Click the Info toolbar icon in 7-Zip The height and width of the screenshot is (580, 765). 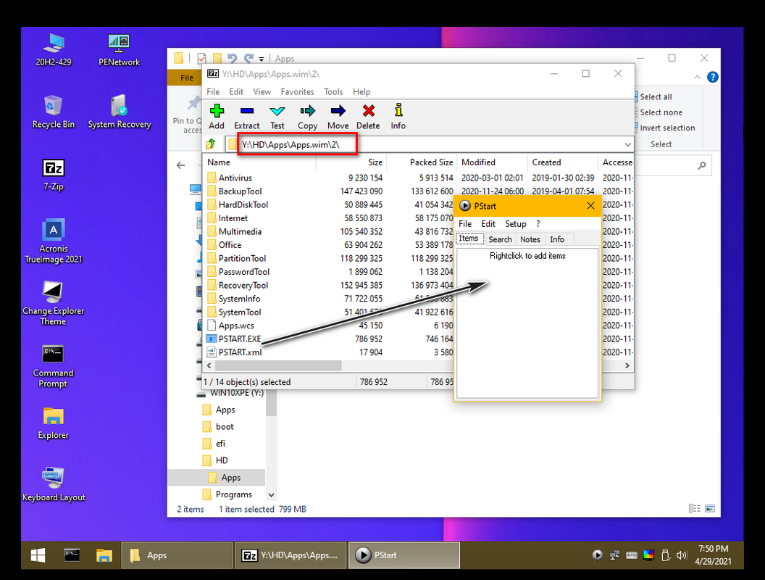tap(398, 117)
